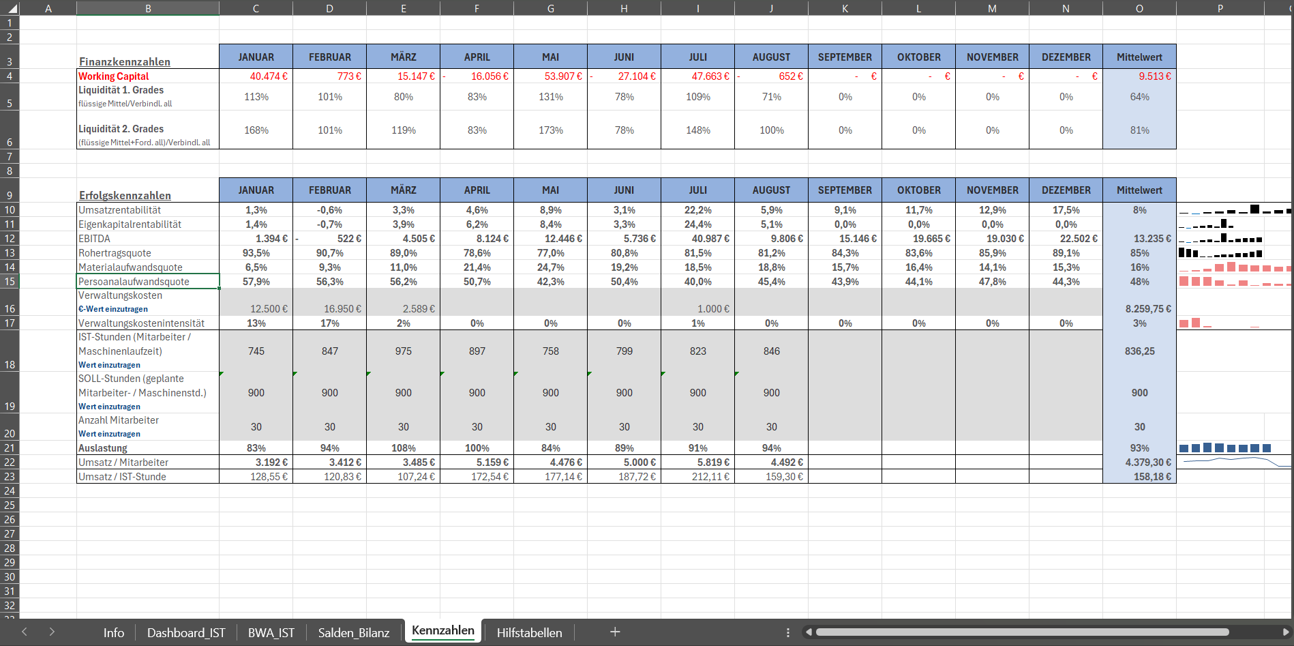The image size is (1294, 646).
Task: Click the horizontal scrollbar right arrow
Action: tap(1285, 632)
